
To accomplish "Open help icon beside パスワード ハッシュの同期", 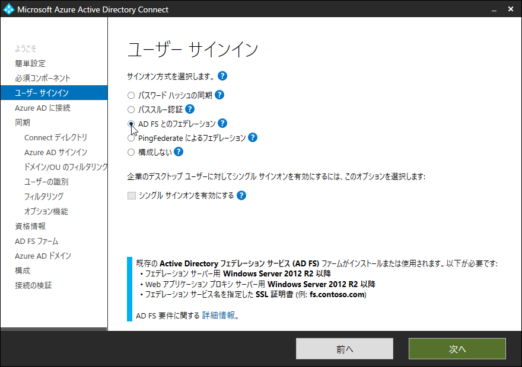I will [219, 95].
